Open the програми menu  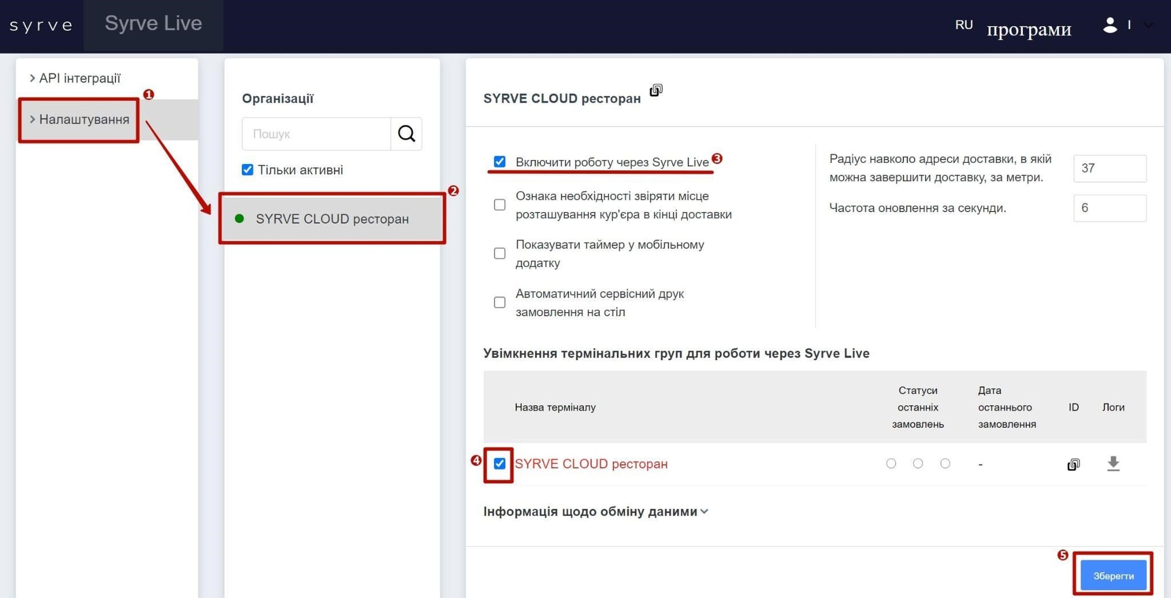pyautogui.click(x=1029, y=28)
